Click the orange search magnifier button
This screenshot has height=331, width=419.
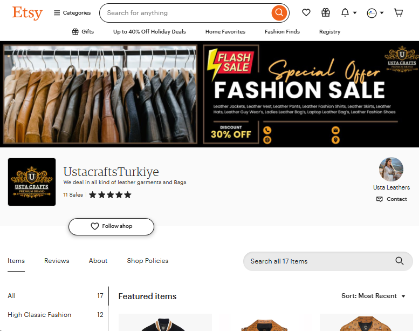click(279, 12)
